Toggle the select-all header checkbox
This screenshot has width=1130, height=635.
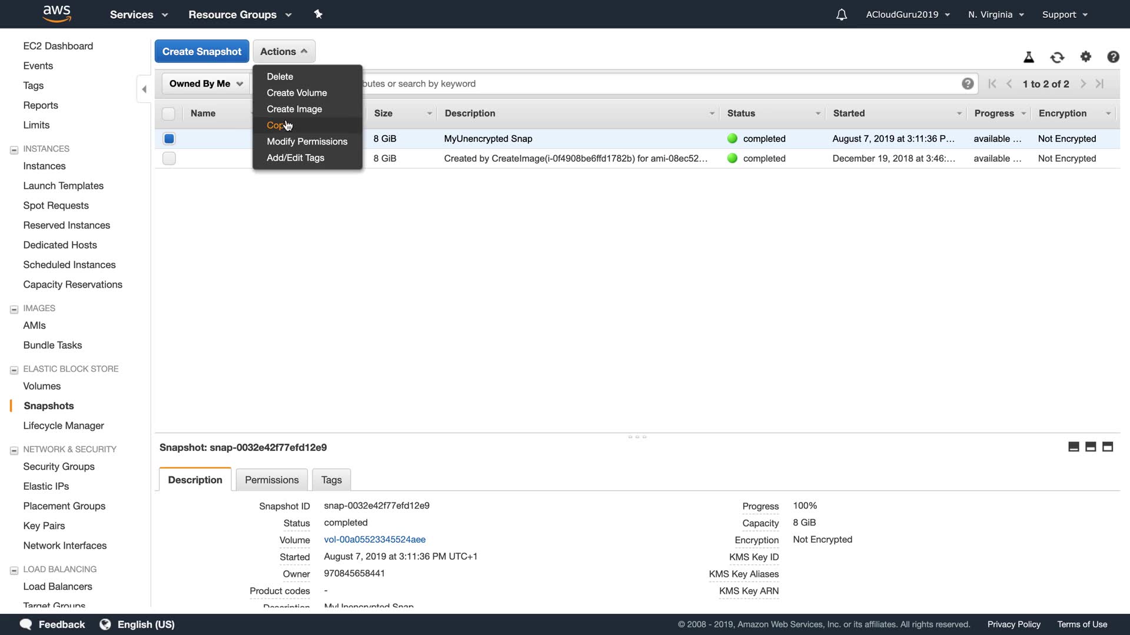coord(169,113)
